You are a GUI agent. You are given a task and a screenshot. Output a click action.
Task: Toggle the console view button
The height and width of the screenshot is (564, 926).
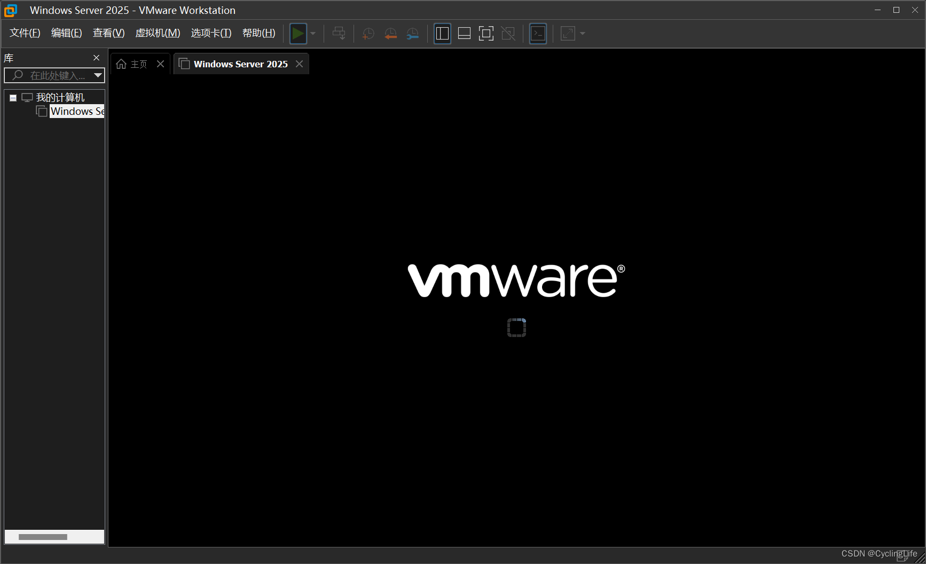pyautogui.click(x=538, y=34)
